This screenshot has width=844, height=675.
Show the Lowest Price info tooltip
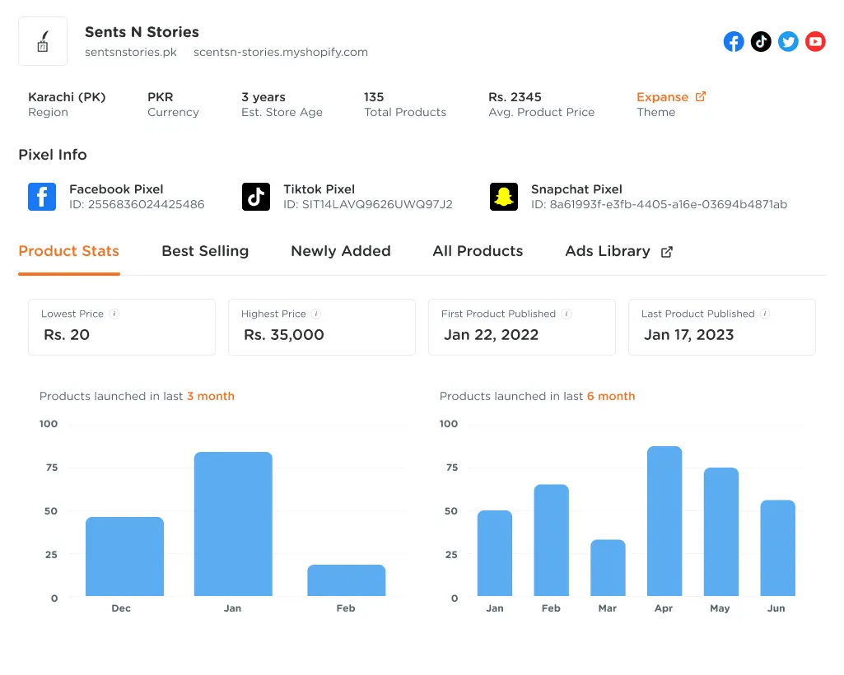pyautogui.click(x=114, y=314)
